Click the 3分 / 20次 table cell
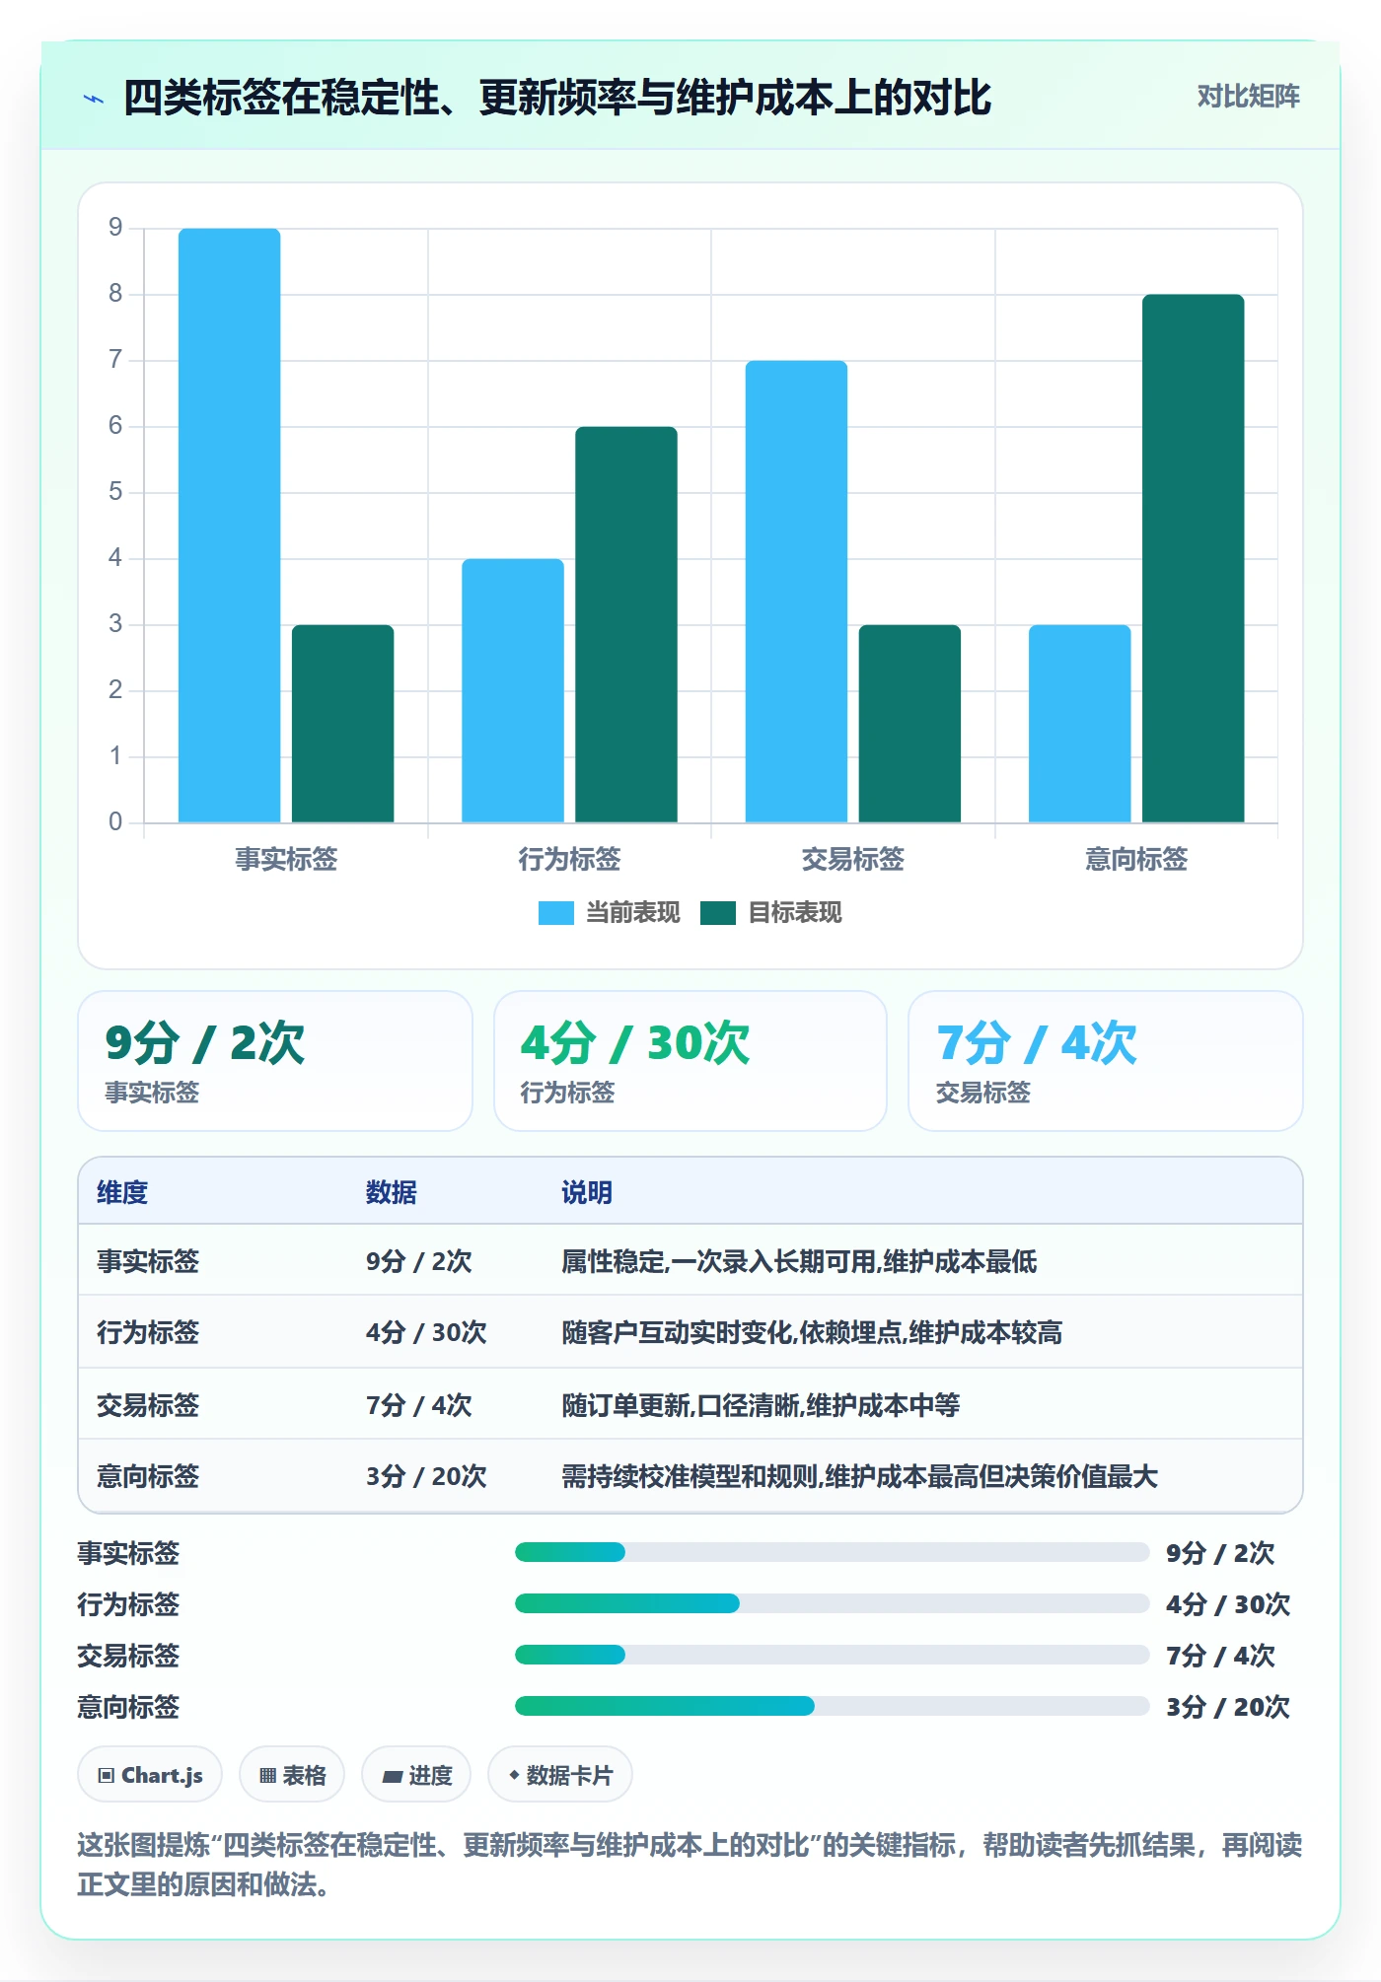This screenshot has height=1982, width=1381. coord(426,1476)
